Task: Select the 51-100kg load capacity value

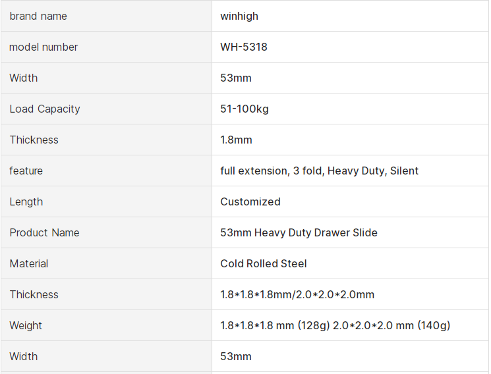Action: tap(245, 109)
